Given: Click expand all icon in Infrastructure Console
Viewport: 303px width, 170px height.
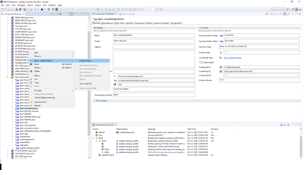Looking at the screenshot, I should pyautogui.click(x=289, y=125).
